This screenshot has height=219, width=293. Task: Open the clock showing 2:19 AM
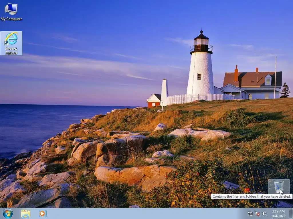point(278,214)
